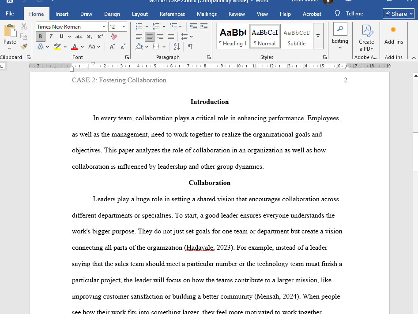
Task: Toggle Subscript formatting
Action: coord(90,37)
